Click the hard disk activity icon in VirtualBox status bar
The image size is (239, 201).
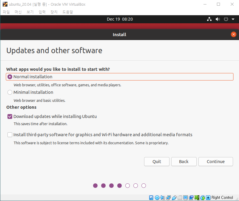[x=151, y=197]
